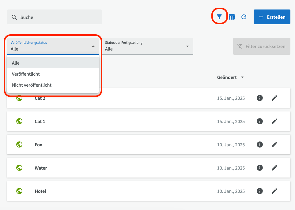Screen dimensions: 295x210
Task: Edit the Cat 1 entry
Action: coord(274,121)
